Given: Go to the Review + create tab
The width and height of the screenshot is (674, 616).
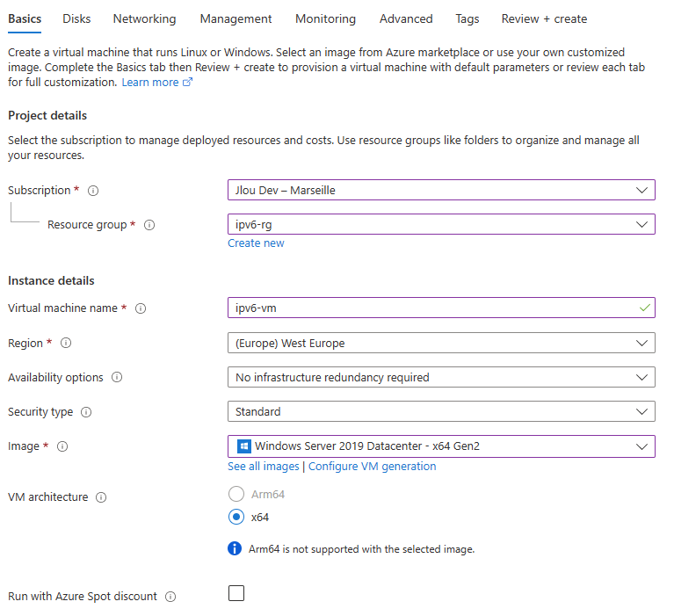Looking at the screenshot, I should tap(544, 19).
